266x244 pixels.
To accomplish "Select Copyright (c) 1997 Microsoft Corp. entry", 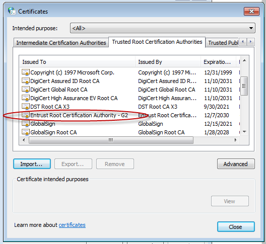I will click(72, 72).
